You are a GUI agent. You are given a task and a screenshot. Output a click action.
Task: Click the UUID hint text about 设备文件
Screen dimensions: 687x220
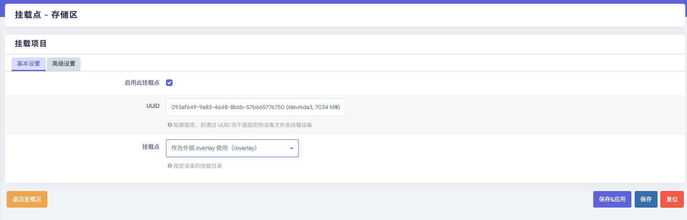pos(243,125)
